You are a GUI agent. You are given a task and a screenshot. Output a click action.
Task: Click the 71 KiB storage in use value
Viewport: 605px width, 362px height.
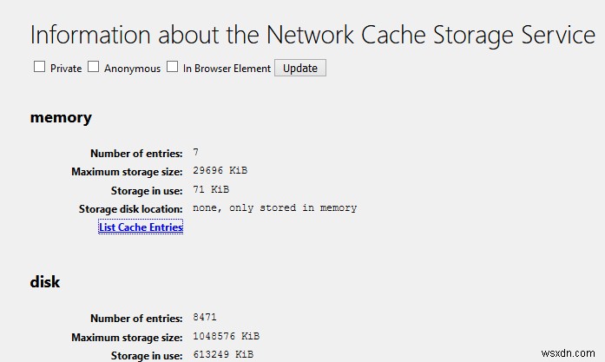pyautogui.click(x=211, y=189)
